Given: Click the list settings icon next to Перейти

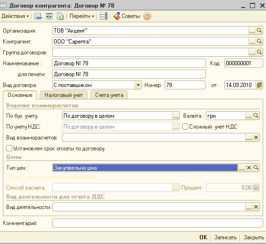Looking at the screenshot, I should [x=104, y=16].
